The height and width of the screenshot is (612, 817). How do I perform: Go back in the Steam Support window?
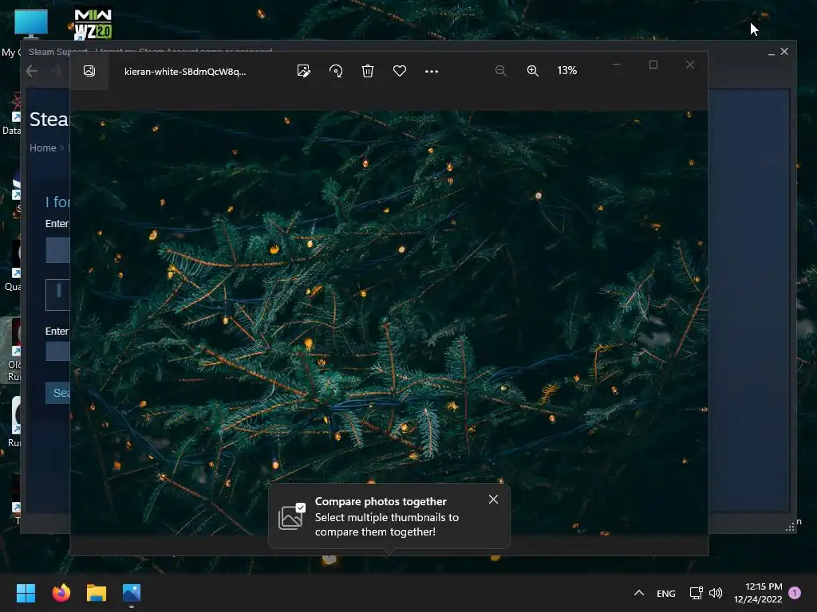tap(32, 71)
